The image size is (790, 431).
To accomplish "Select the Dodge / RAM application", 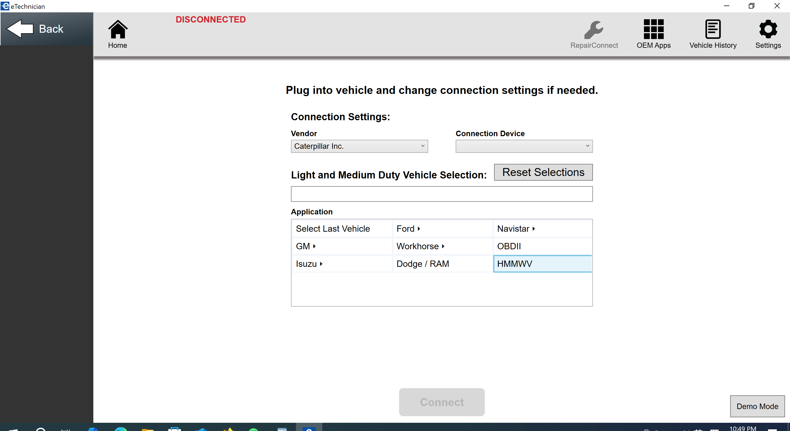I will [442, 264].
